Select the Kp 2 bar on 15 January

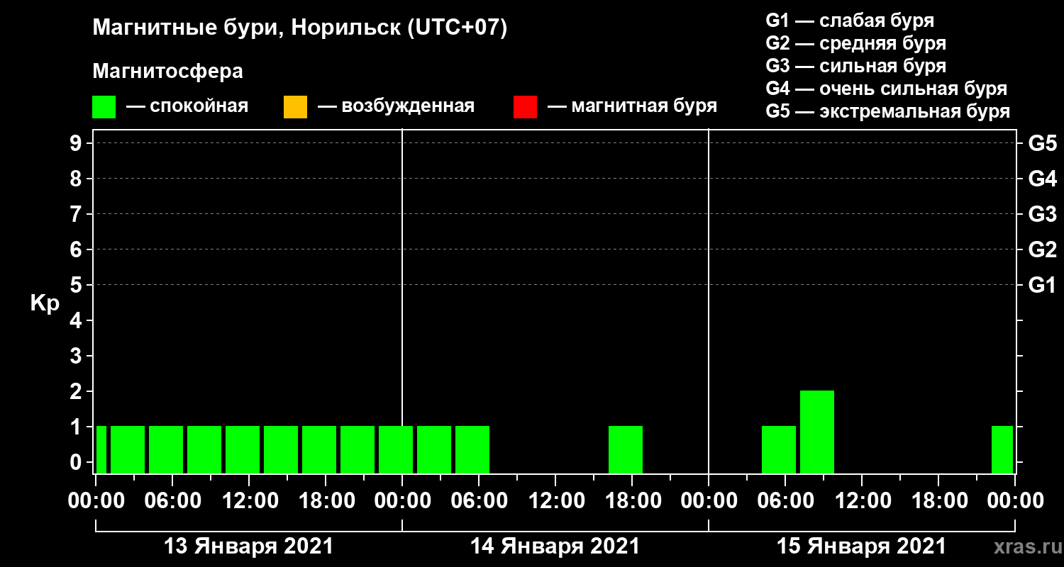[817, 432]
